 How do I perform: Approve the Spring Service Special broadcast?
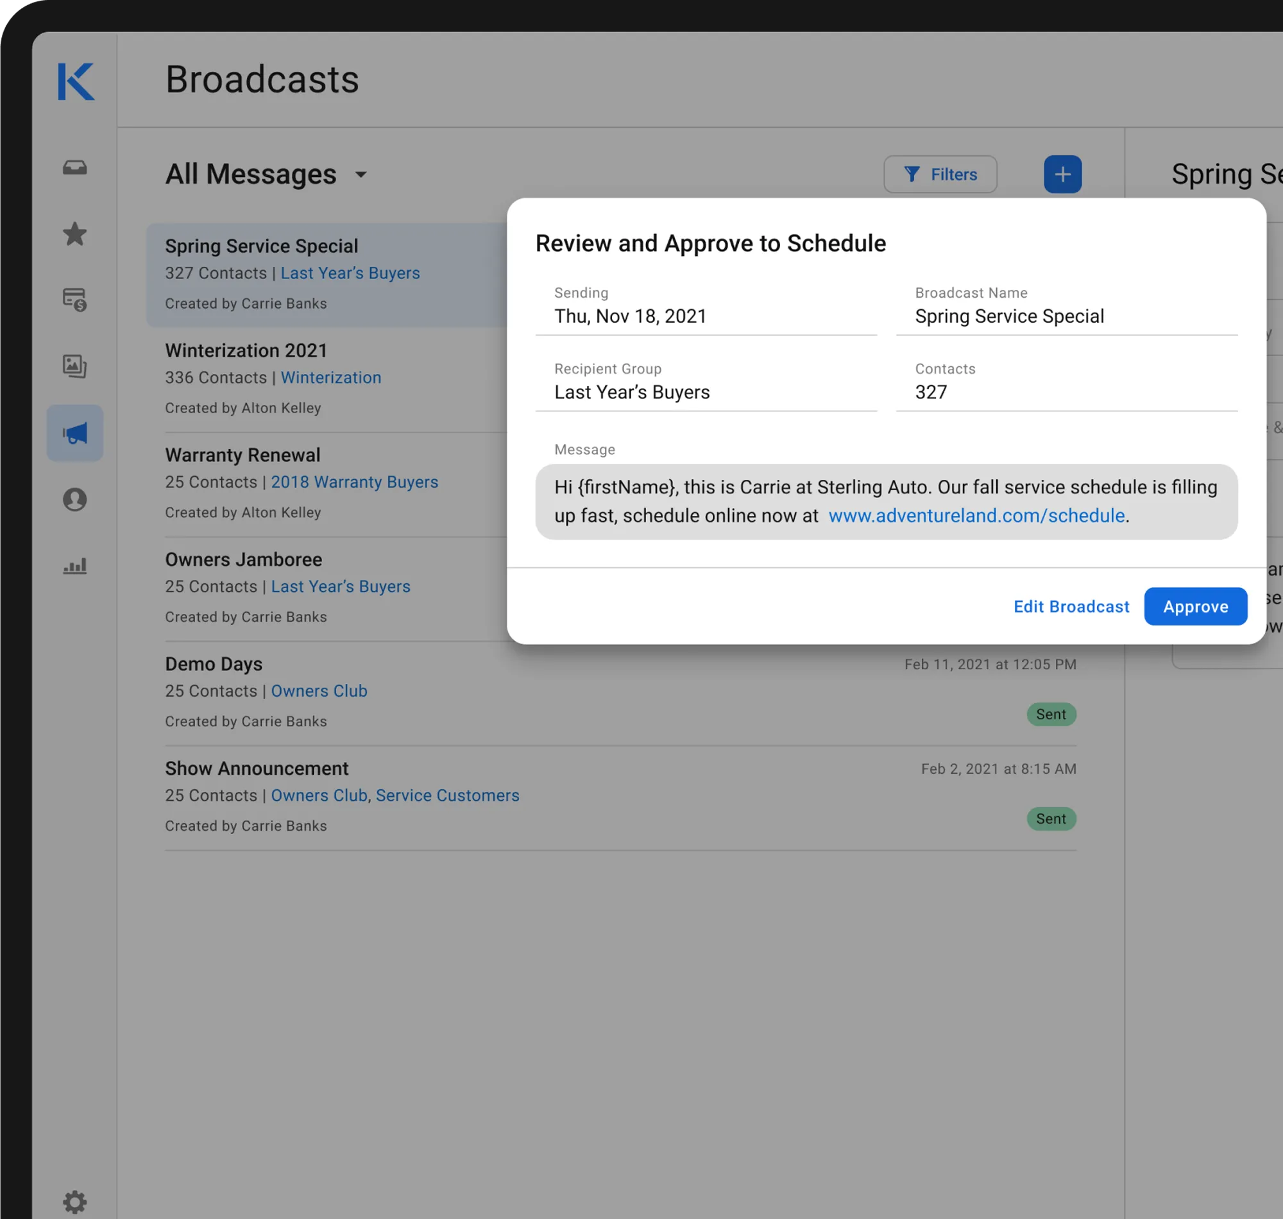click(1195, 606)
